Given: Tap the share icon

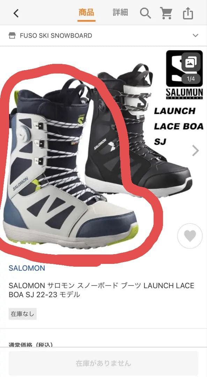Looking at the screenshot, I should click(x=188, y=13).
